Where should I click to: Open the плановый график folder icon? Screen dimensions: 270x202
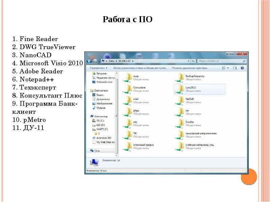[x=128, y=147]
